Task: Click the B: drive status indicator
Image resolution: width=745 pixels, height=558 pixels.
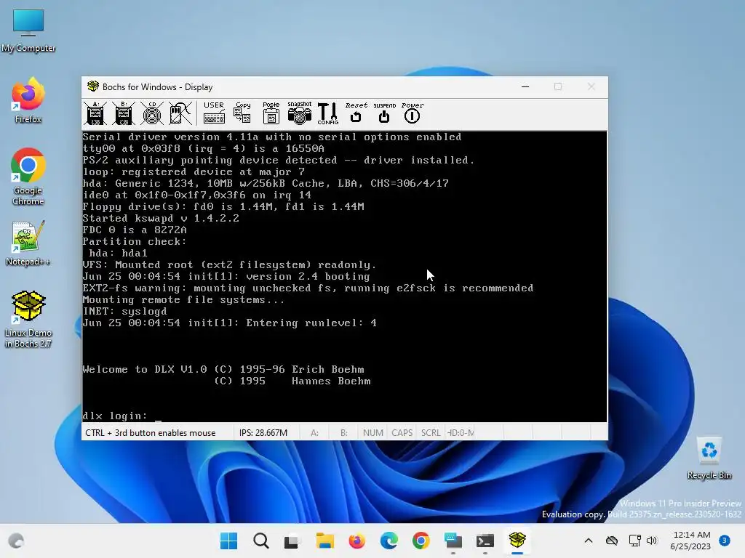Action: point(344,433)
